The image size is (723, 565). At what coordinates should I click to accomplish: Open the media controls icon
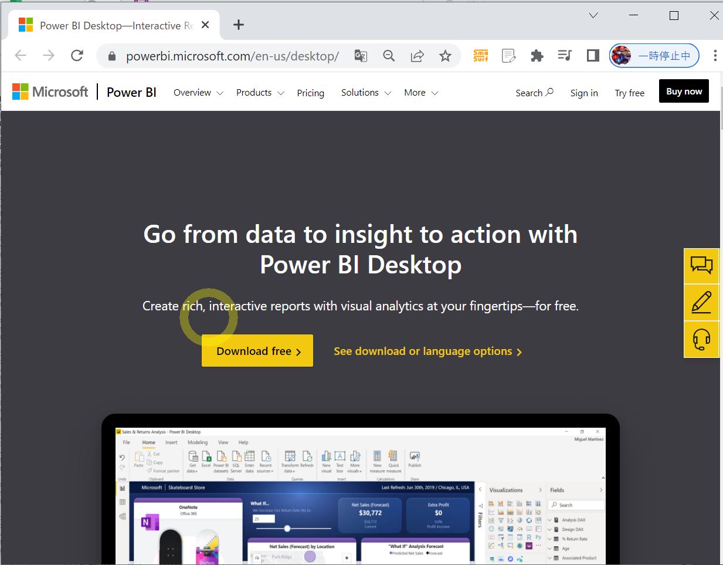[x=565, y=56]
